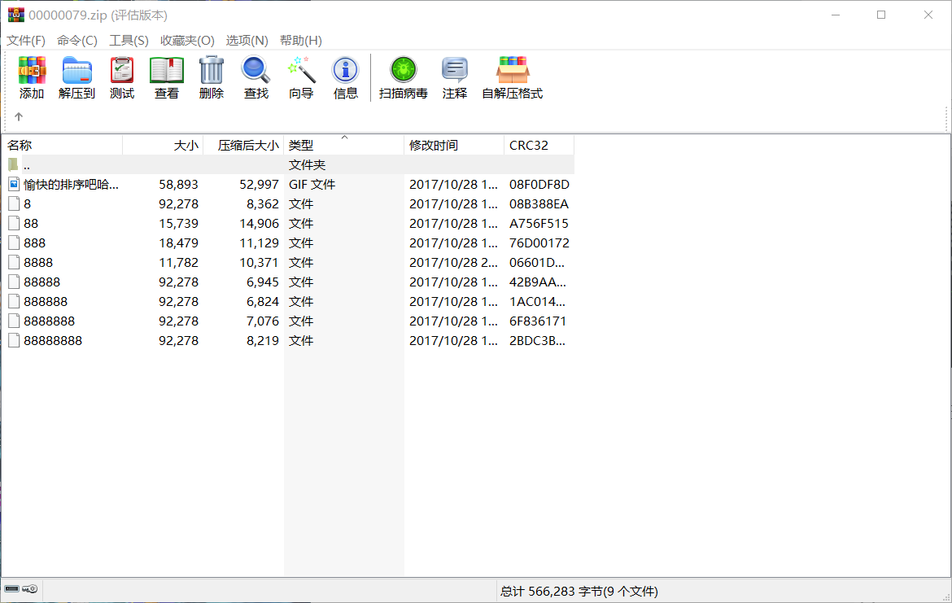Click CRC32 value 6F836171
Screen dimensions: 952x603
pyautogui.click(x=537, y=321)
